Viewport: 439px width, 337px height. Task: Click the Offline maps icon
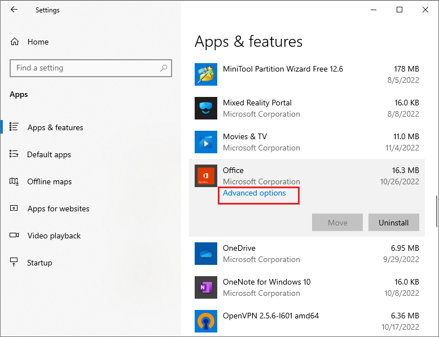[14, 181]
